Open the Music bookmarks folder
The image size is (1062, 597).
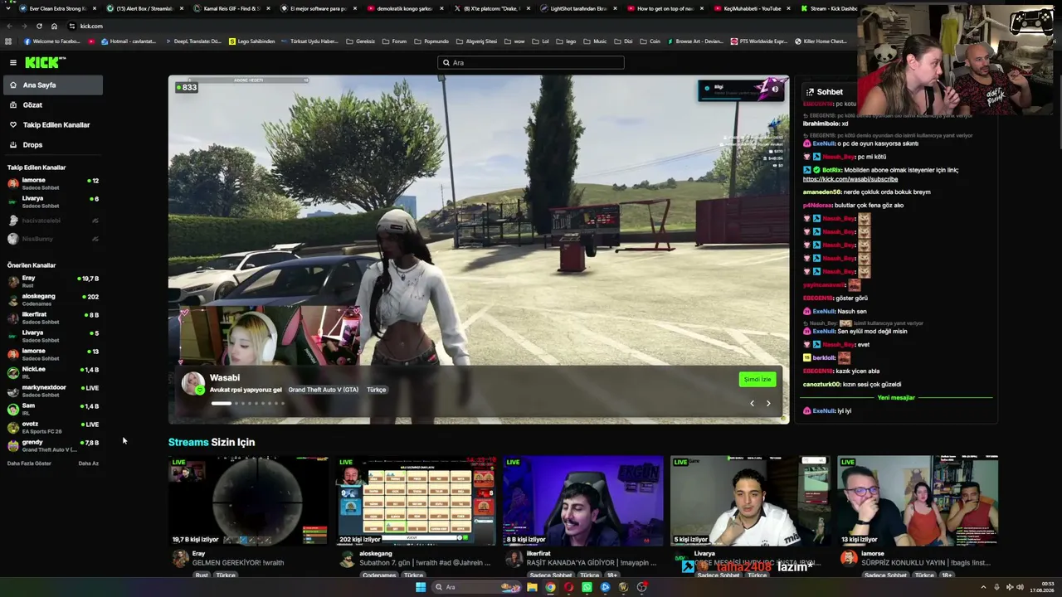[596, 41]
